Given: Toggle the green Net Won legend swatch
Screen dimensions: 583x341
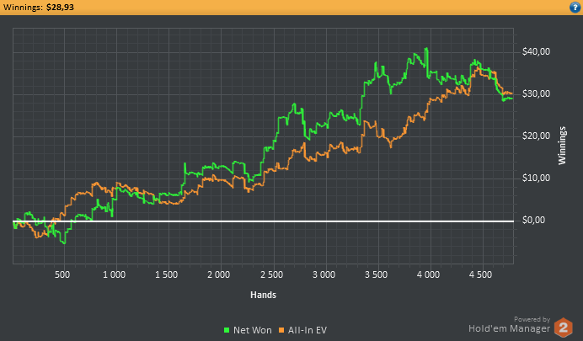Looking at the screenshot, I should [x=227, y=330].
